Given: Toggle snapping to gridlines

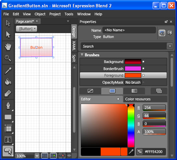Looking at the screenshot, I should click(x=53, y=156).
